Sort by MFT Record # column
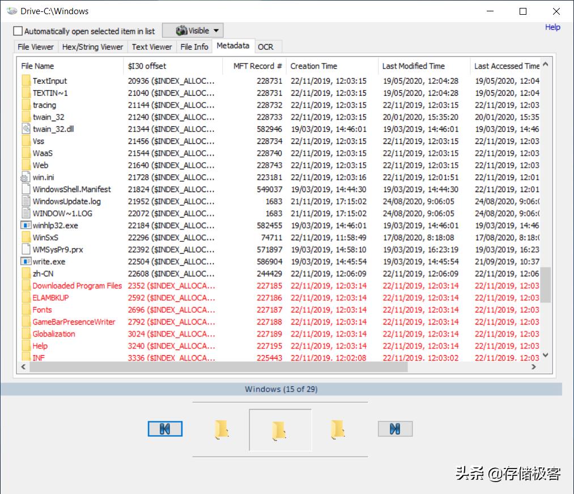The width and height of the screenshot is (574, 494). coord(257,66)
